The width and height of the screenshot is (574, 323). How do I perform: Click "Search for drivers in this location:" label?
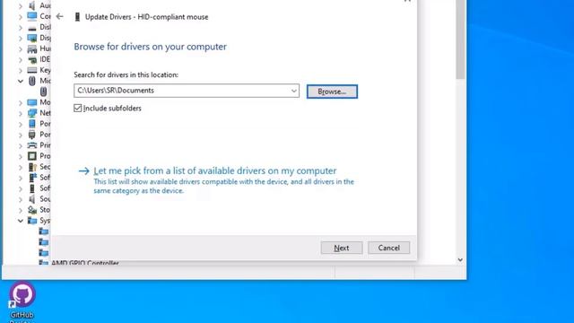(x=126, y=74)
